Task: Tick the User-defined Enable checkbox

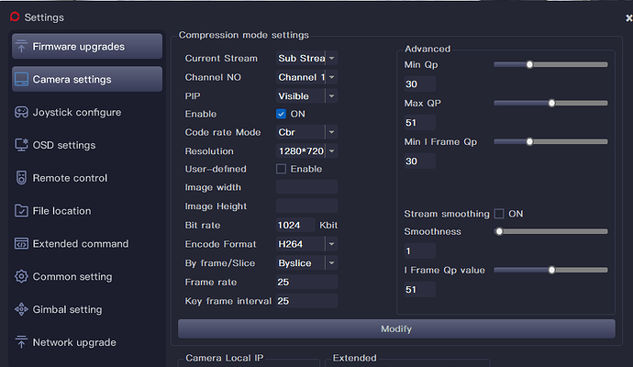Action: coord(282,169)
